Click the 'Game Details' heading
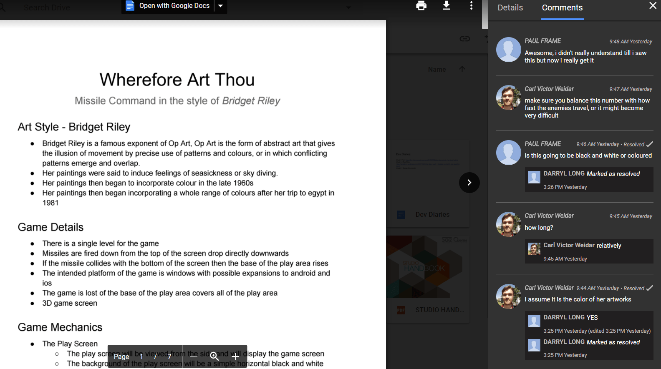Image resolution: width=661 pixels, height=369 pixels. 50,227
